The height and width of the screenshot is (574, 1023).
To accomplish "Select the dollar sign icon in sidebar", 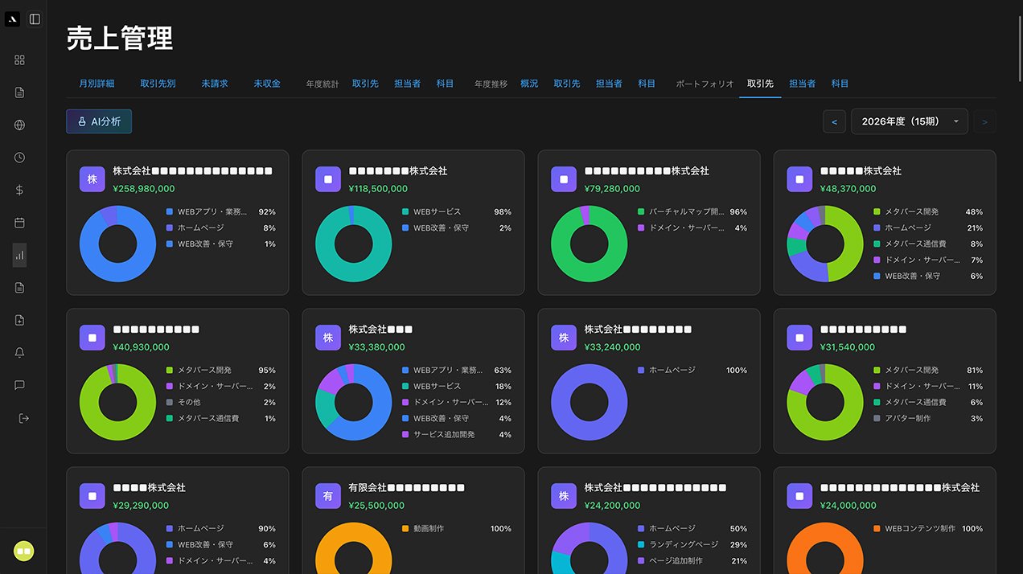I will [20, 191].
